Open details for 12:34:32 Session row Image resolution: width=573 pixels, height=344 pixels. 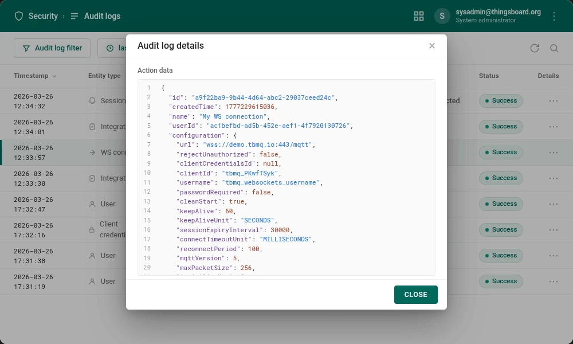554,101
